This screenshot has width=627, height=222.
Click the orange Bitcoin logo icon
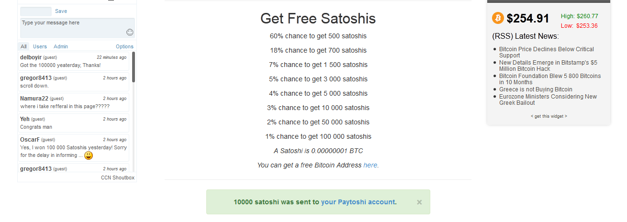498,18
